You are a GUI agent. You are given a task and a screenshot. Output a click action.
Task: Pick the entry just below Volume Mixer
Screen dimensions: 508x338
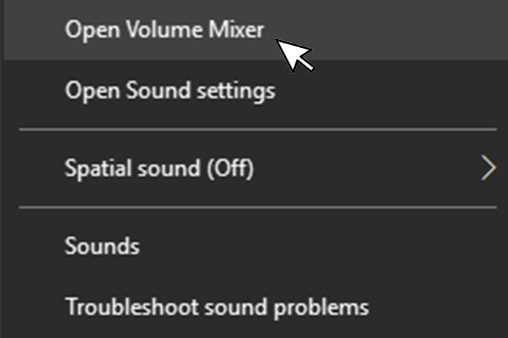pyautogui.click(x=170, y=91)
